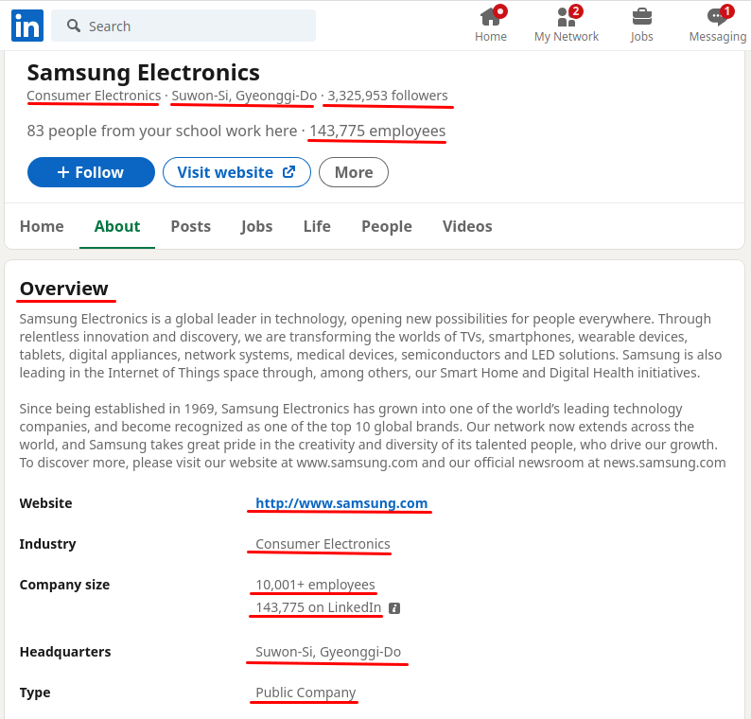
Task: Open the Videos tab
Action: pyautogui.click(x=467, y=226)
